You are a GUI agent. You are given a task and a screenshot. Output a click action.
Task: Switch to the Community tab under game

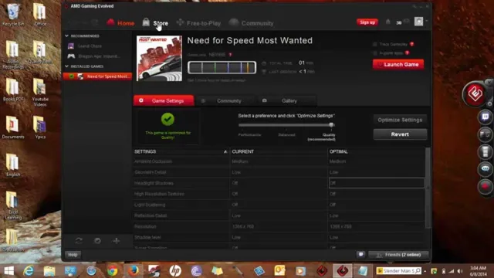pos(225,101)
